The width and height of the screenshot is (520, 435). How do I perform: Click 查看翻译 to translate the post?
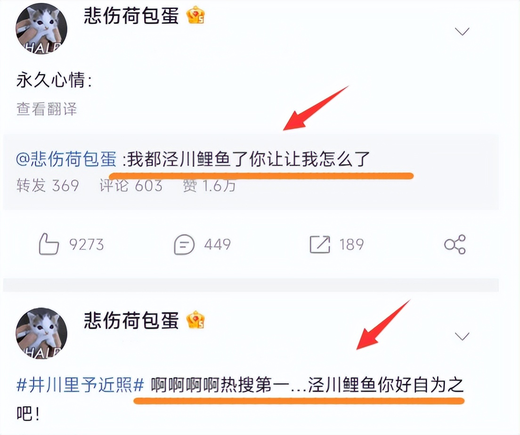47,109
